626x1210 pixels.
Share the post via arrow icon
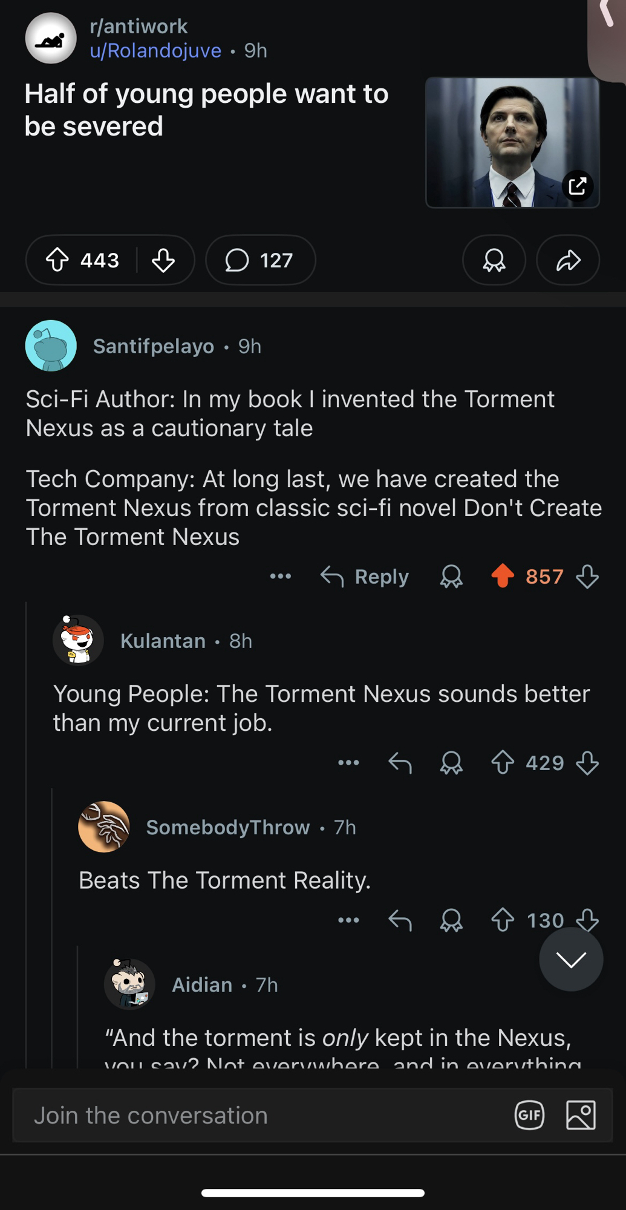click(568, 260)
